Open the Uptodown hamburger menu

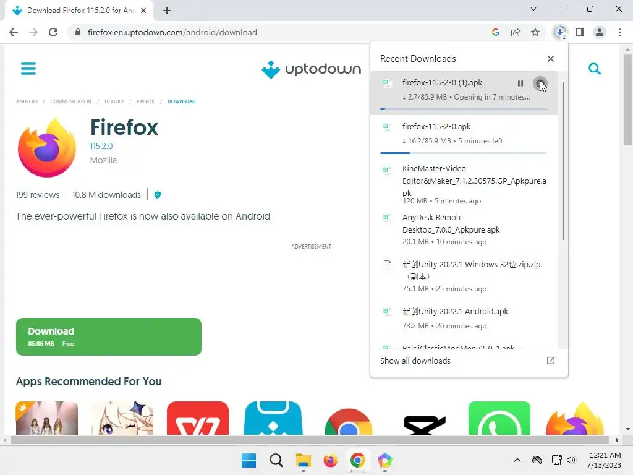click(x=28, y=69)
